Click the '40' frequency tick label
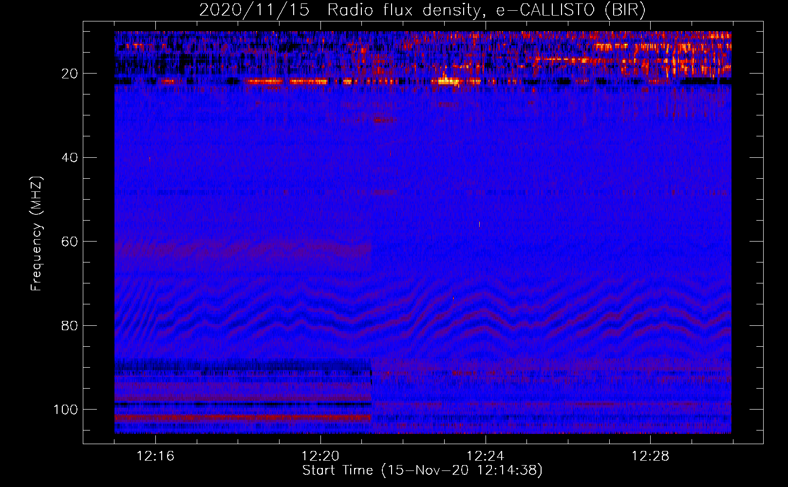Image resolution: width=788 pixels, height=487 pixels. coord(70,157)
